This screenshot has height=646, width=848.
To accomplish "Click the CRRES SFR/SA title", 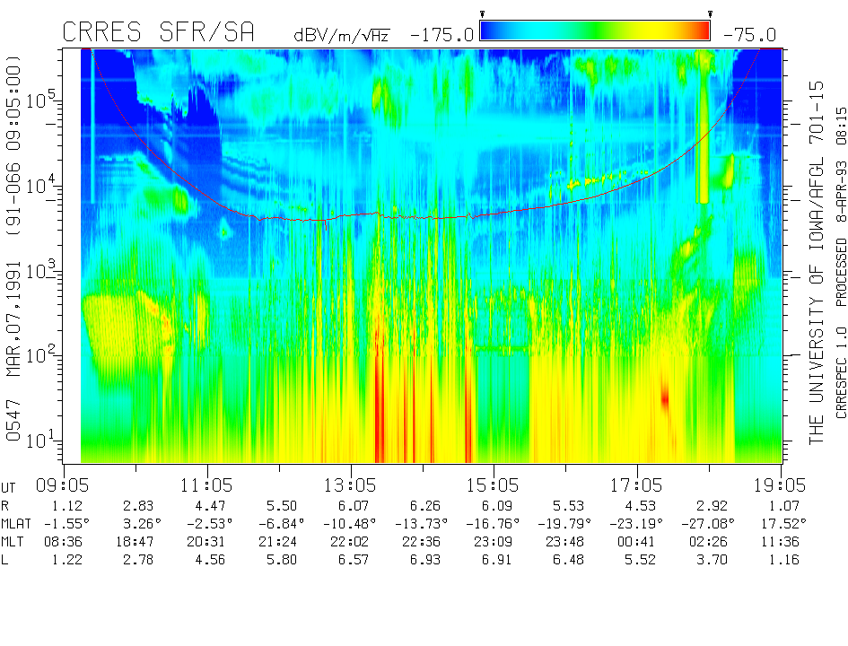I will click(158, 32).
